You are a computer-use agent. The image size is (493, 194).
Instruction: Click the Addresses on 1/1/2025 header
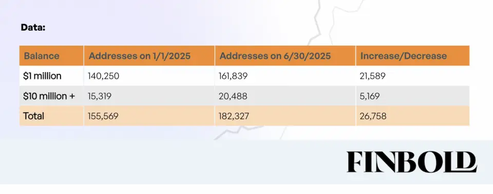pos(140,56)
